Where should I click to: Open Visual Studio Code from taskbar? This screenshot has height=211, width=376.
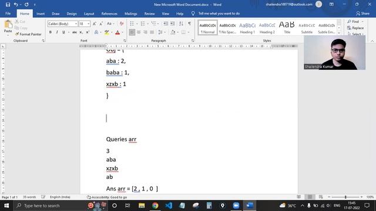pyautogui.click(x=169, y=206)
